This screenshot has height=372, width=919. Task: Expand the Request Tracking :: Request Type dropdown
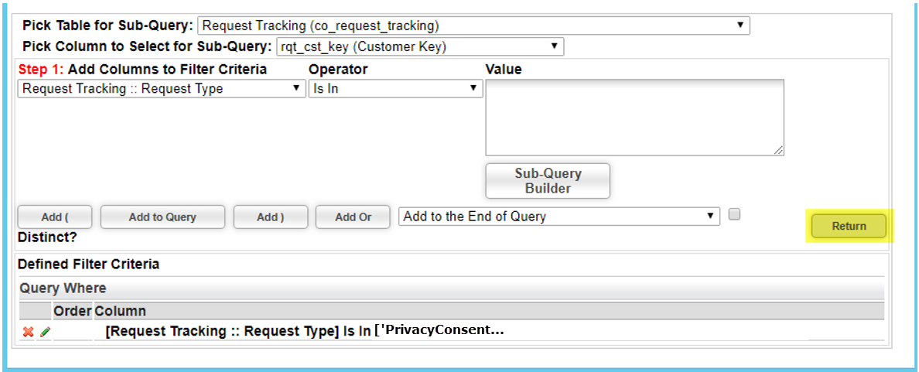point(162,89)
